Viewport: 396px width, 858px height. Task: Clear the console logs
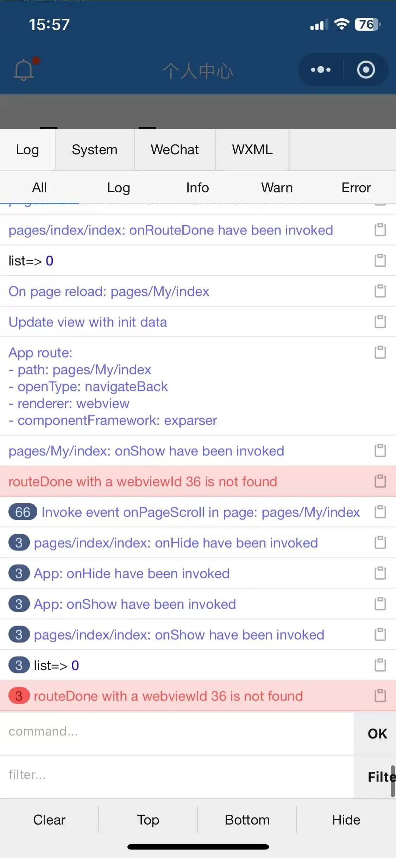click(49, 820)
